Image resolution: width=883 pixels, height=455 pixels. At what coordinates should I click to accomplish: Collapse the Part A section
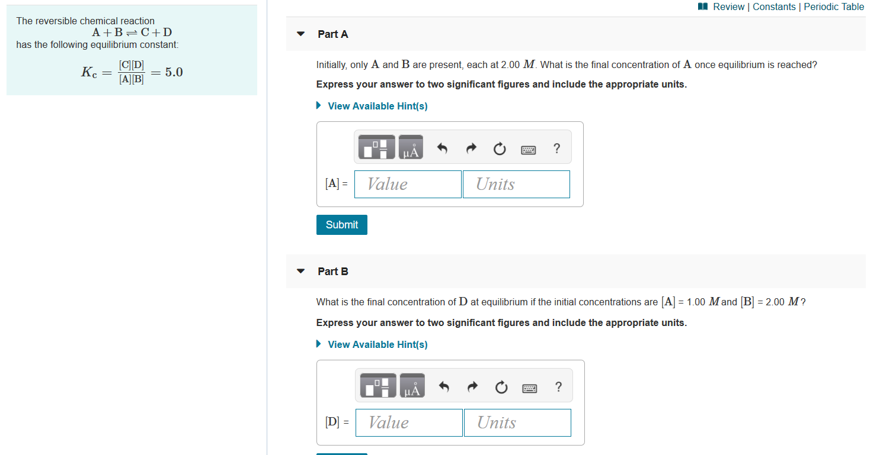click(x=301, y=34)
